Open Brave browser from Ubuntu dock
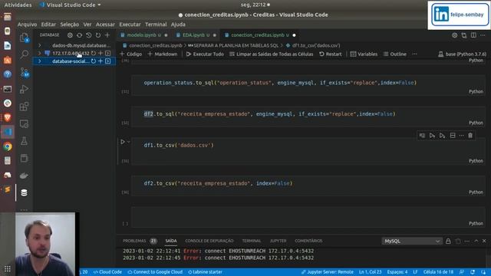This screenshot has height=276, width=491. (8, 117)
